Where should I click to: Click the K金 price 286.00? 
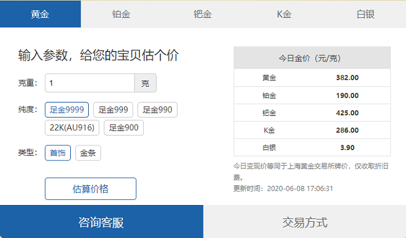(x=347, y=130)
